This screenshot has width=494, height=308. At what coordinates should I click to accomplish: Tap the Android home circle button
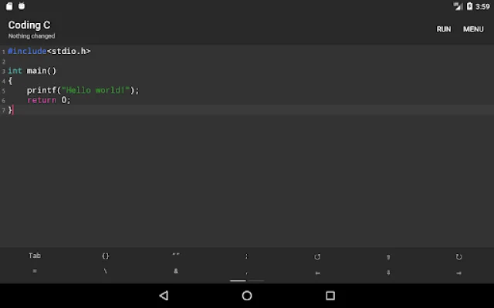(247, 296)
